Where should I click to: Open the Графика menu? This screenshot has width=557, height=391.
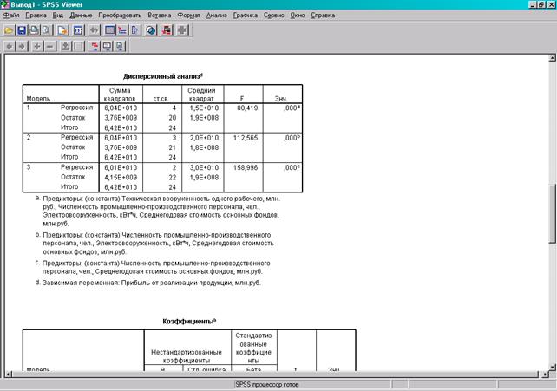click(246, 16)
